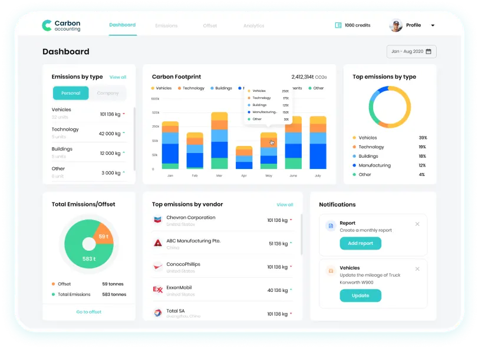This screenshot has height=349, width=478.
Task: Click the orange Offset pie slice
Action: tap(104, 235)
